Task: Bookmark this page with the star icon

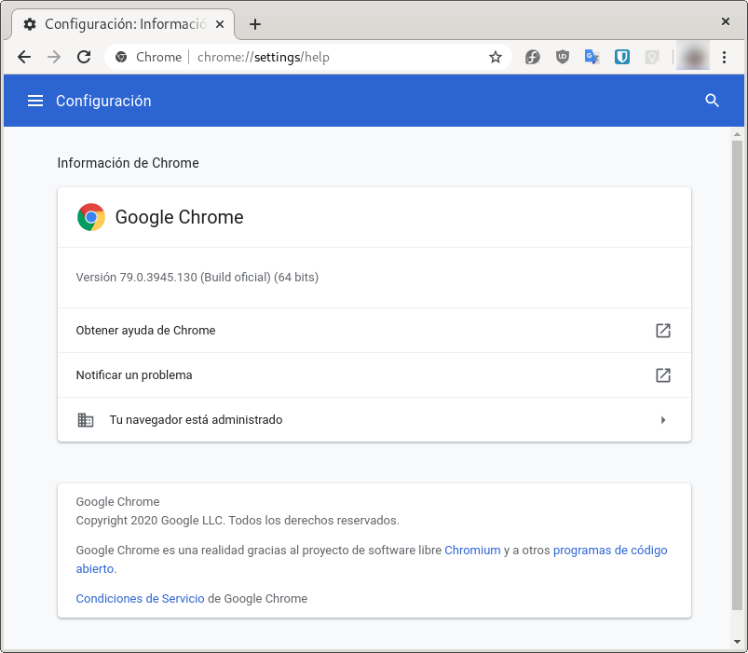Action: click(x=496, y=57)
